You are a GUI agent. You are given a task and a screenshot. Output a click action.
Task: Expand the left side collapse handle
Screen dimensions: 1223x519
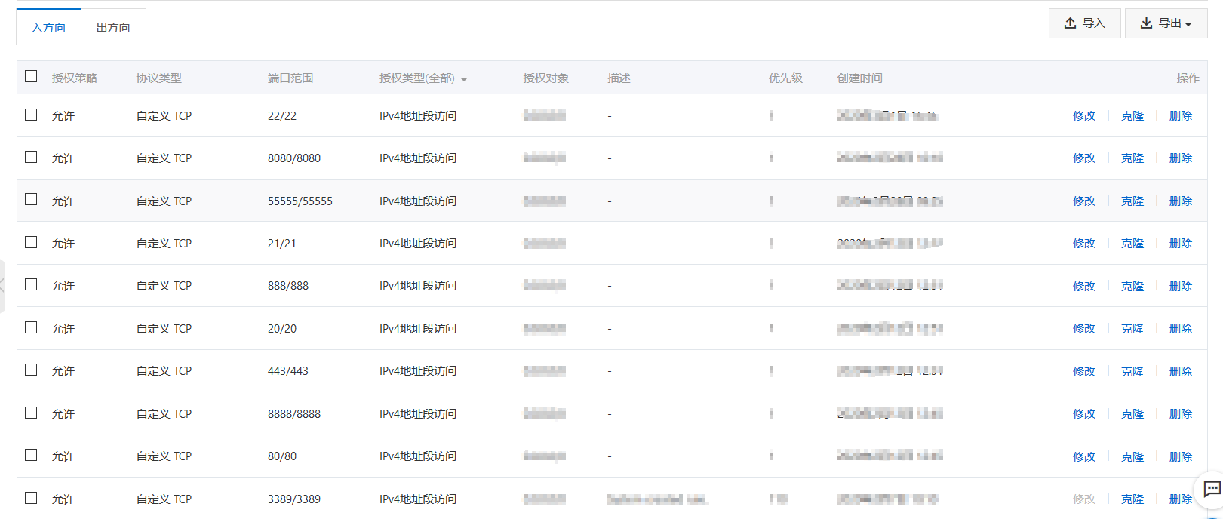click(x=2, y=285)
